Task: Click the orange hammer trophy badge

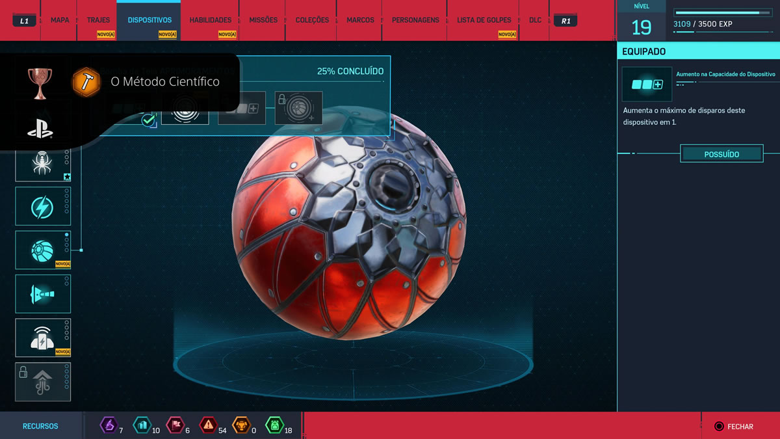Action: click(86, 82)
